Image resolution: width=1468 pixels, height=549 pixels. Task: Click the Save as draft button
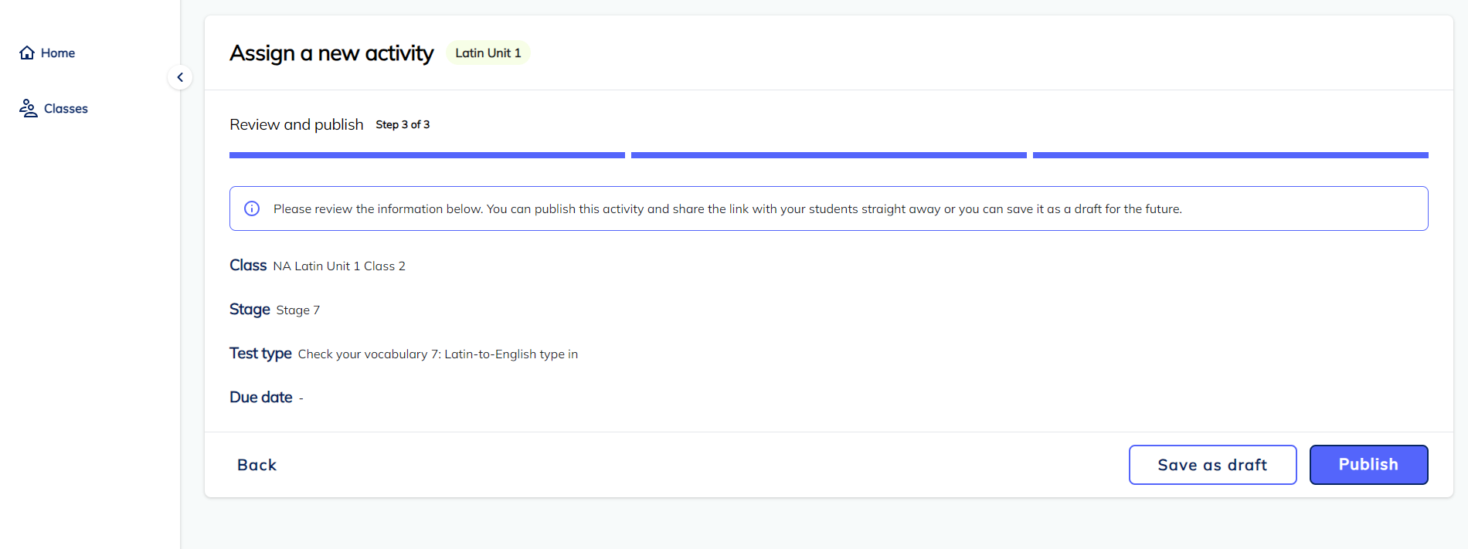(x=1212, y=465)
